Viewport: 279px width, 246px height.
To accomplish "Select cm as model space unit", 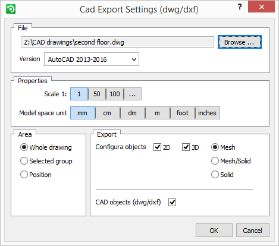I will (x=107, y=113).
